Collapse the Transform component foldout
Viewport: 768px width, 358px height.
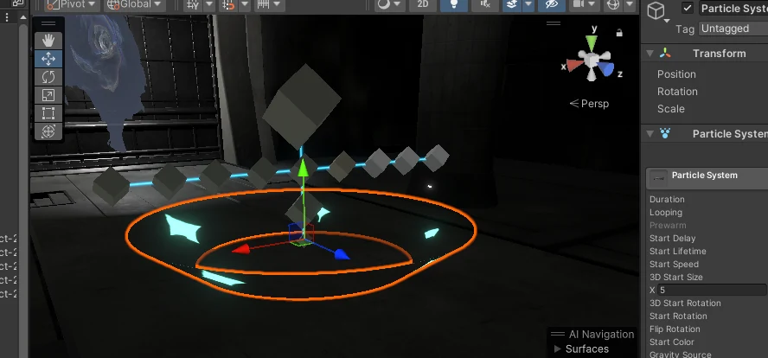(650, 54)
